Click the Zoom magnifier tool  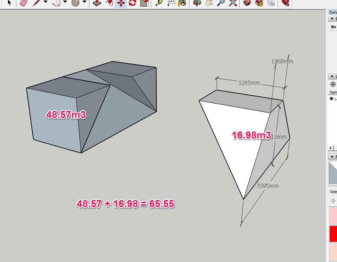221,3
